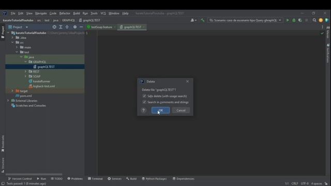Image resolution: width=331 pixels, height=186 pixels.
Task: Expand the REST package
Action: (26, 71)
